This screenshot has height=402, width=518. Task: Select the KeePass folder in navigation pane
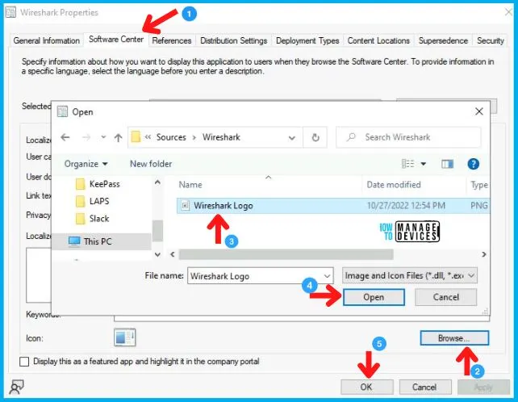point(98,184)
